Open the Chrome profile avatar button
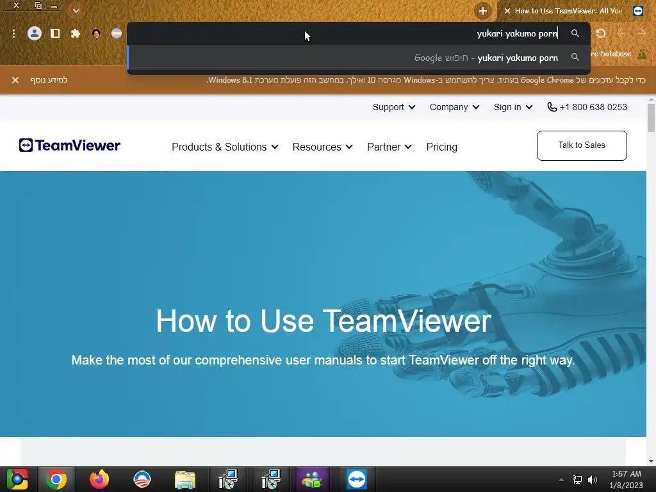 35,33
